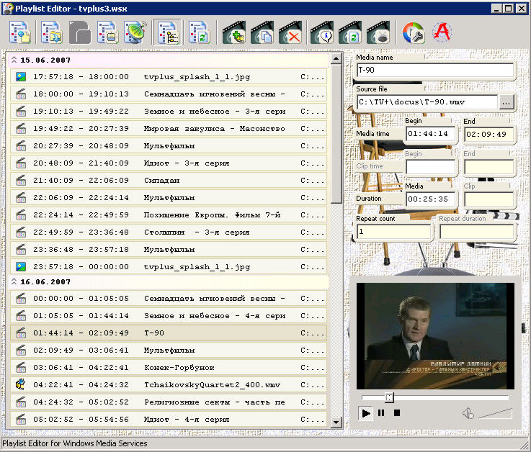
Task: Add a new media clip with the green plus
Action: point(233,32)
